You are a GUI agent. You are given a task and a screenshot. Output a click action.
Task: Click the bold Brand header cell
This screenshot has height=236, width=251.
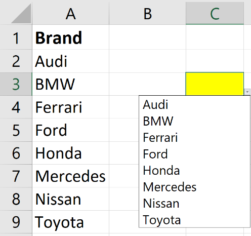70,37
